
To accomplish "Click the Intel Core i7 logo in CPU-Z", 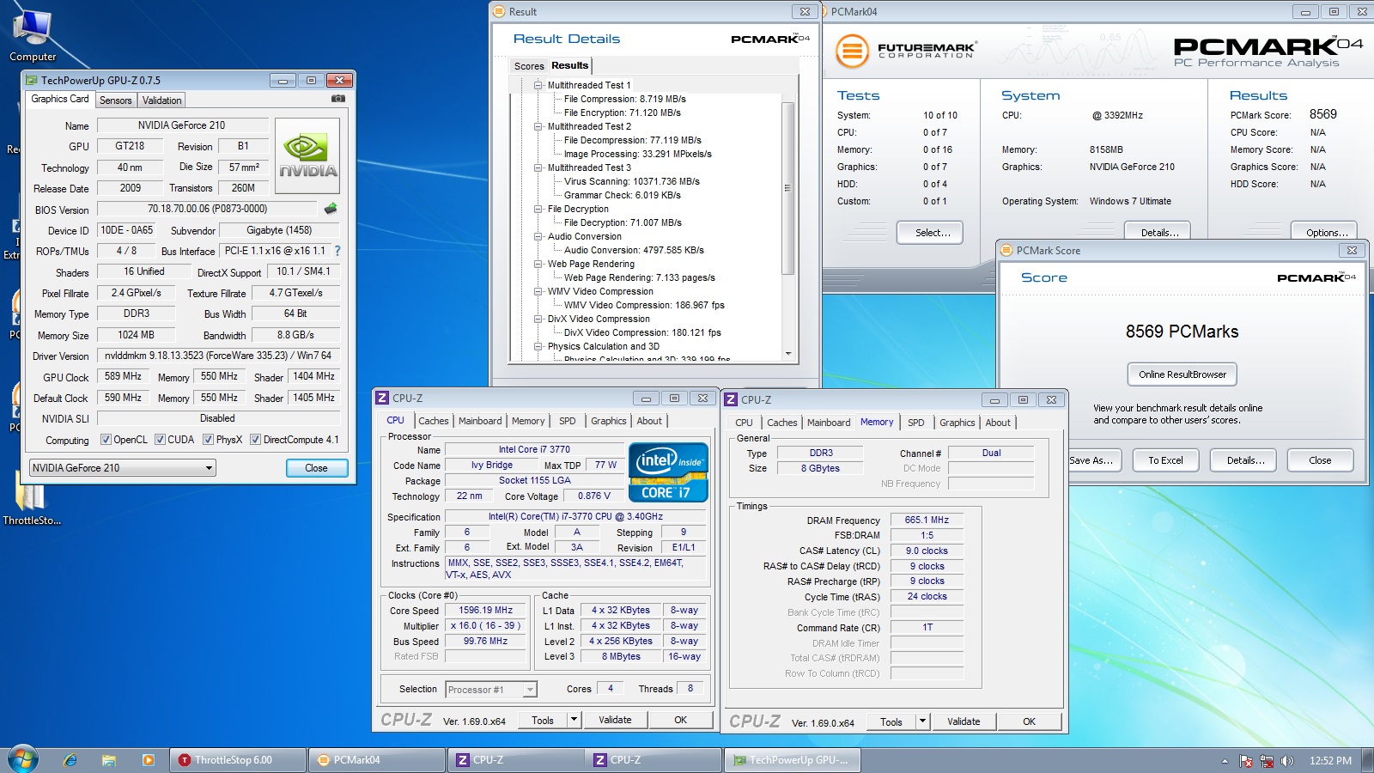I will [668, 472].
